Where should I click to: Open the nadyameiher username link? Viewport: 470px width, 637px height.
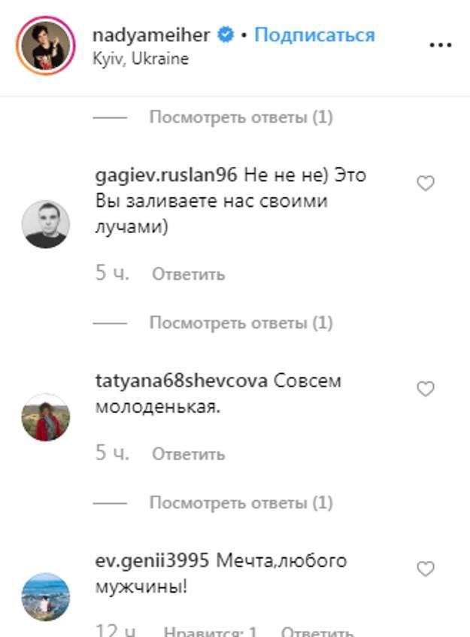tap(151, 35)
